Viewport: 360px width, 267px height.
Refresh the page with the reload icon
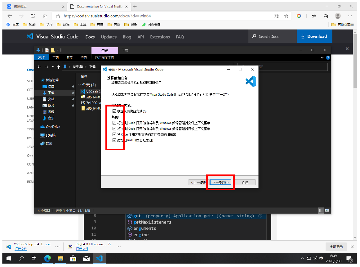point(33,16)
